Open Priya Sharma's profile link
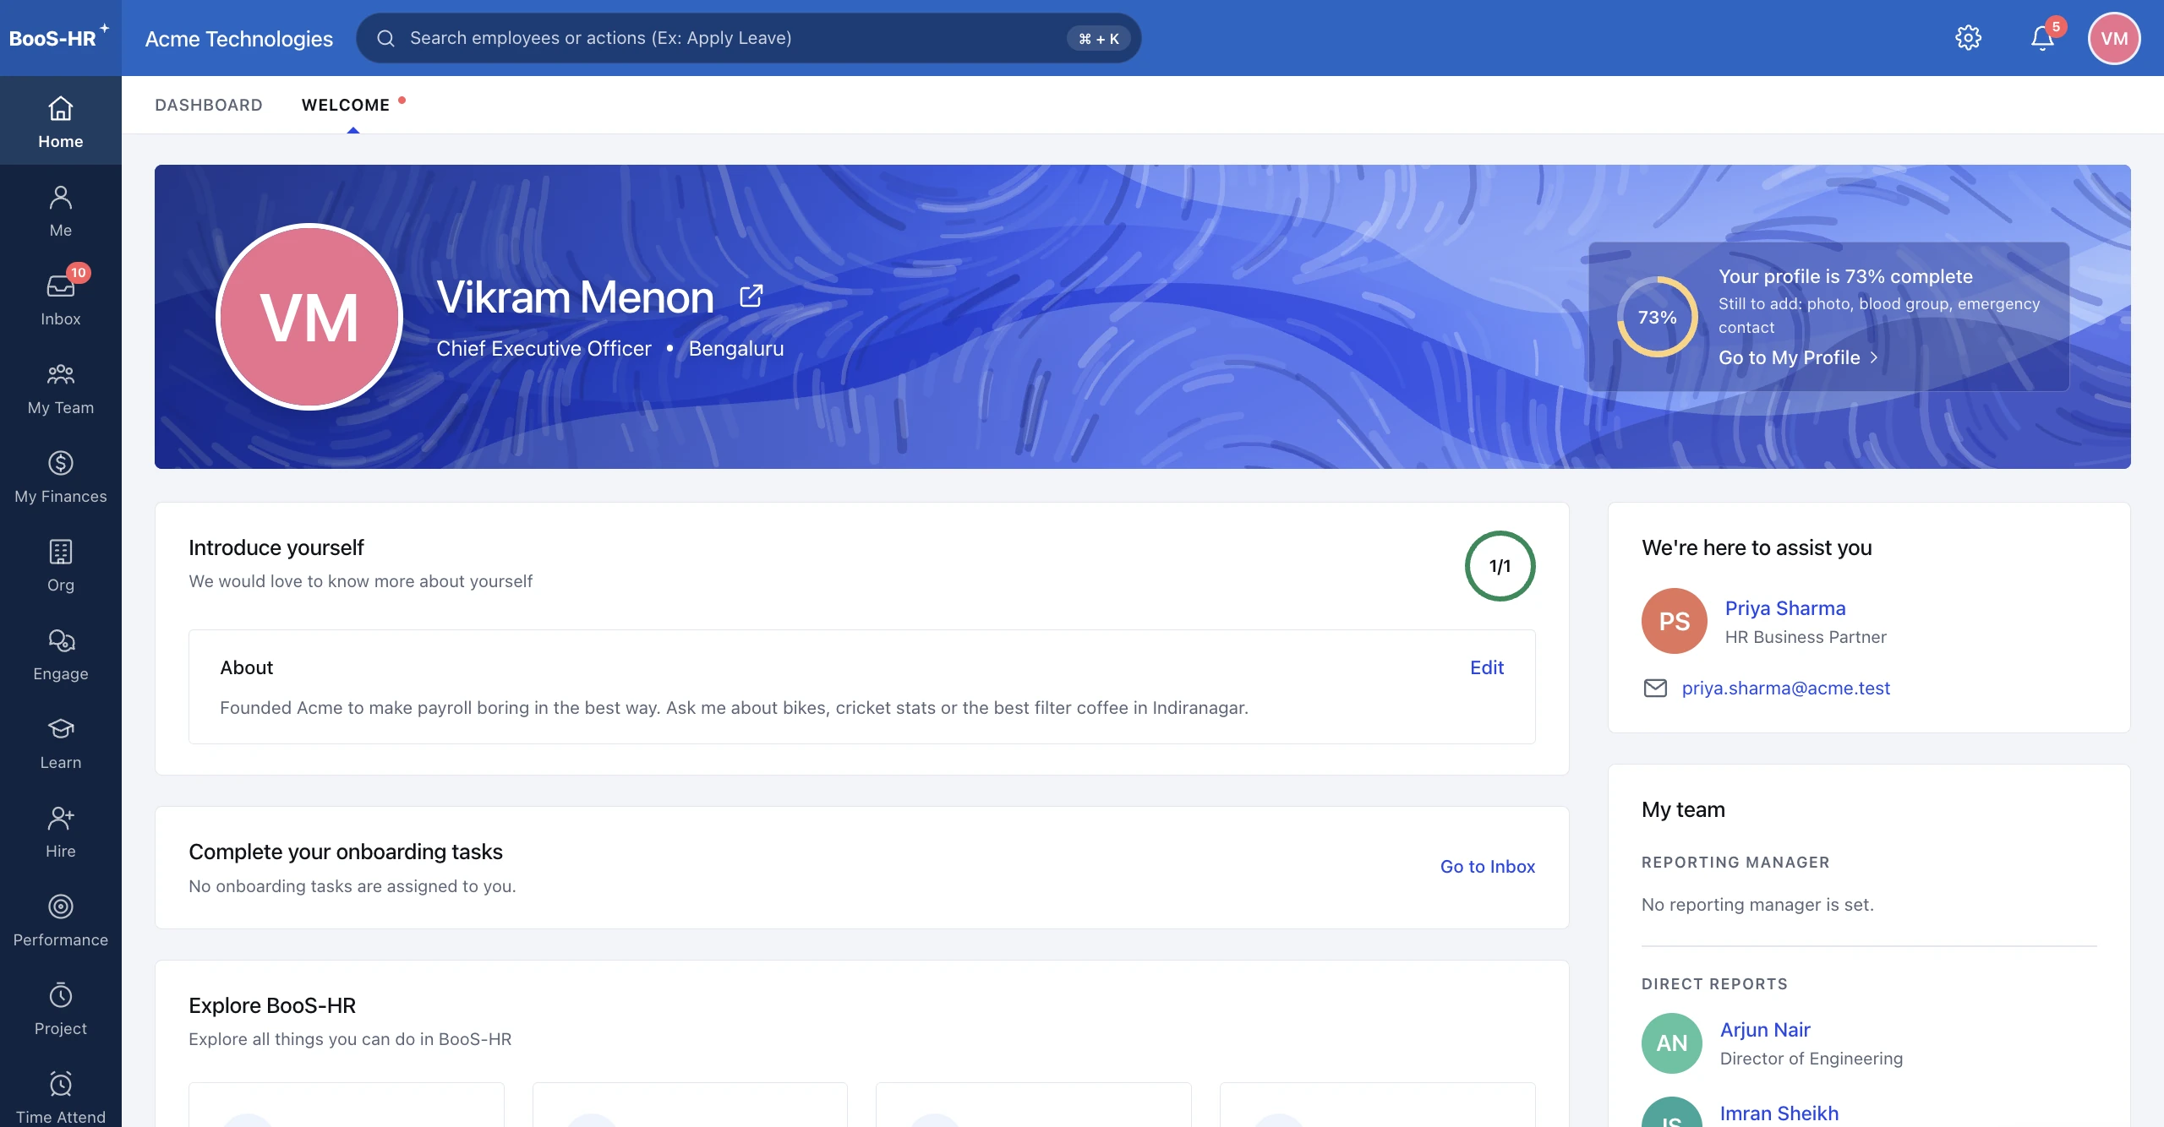The height and width of the screenshot is (1127, 2164). pyautogui.click(x=1785, y=608)
